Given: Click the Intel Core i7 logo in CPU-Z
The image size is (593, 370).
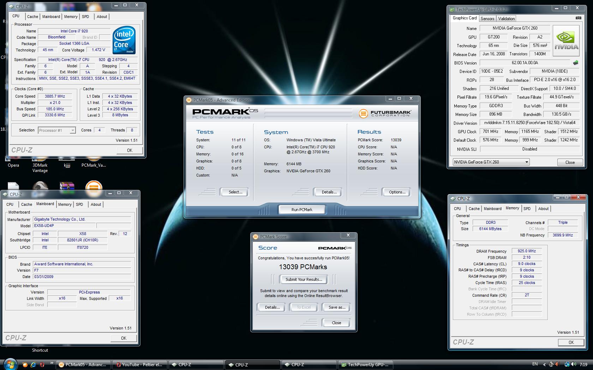Looking at the screenshot, I should (x=124, y=40).
